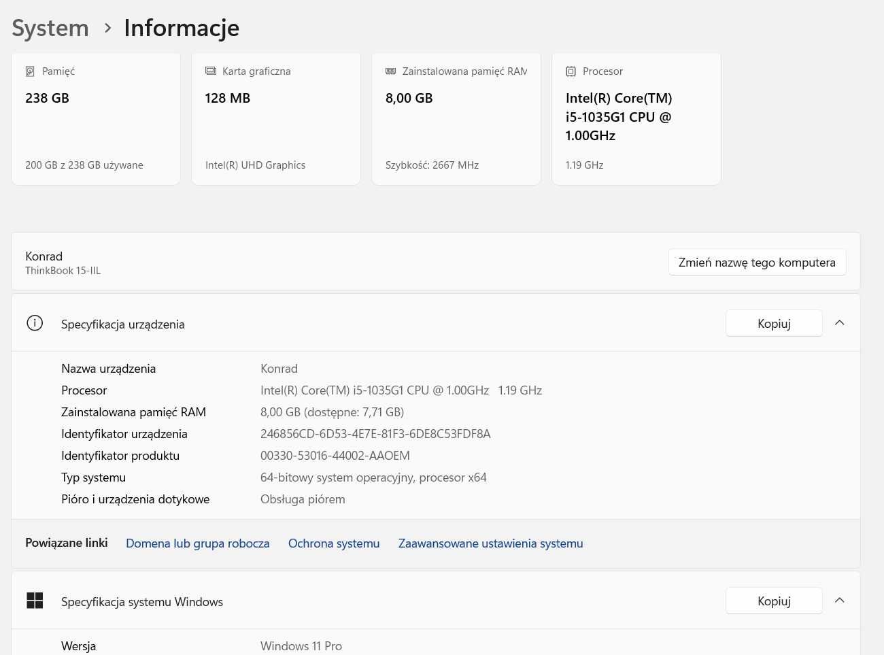Click the Procesor chip icon
884x655 pixels.
coord(571,71)
